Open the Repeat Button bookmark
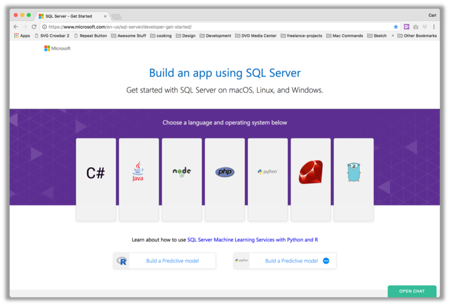 [x=90, y=36]
